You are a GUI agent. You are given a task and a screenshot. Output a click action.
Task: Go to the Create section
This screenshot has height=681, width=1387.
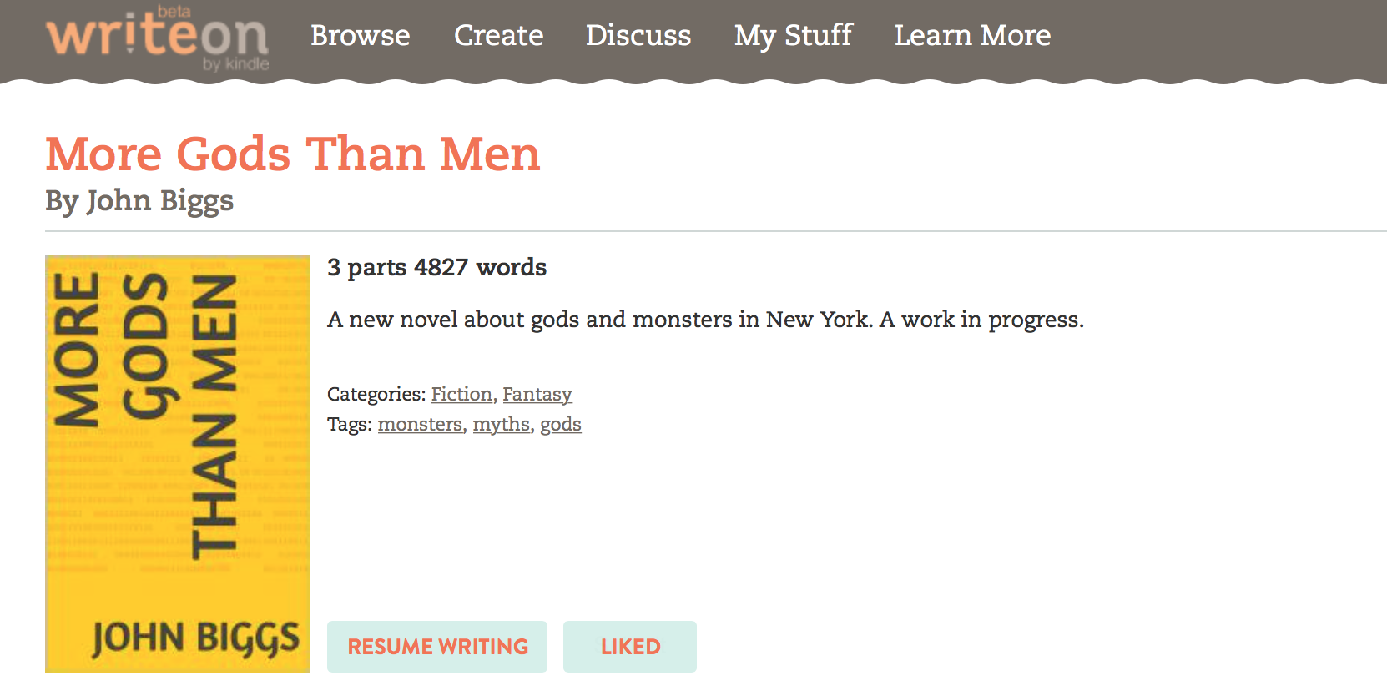tap(498, 35)
